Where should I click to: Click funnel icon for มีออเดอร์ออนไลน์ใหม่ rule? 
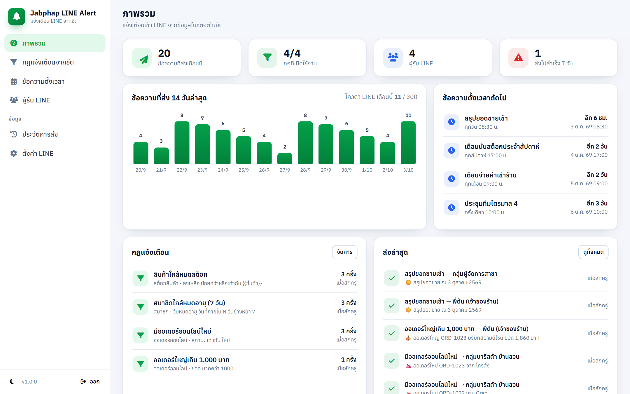coord(141,335)
